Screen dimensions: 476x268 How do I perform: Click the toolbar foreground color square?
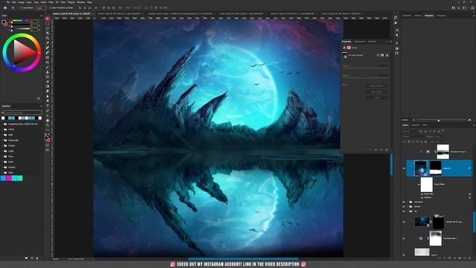click(x=46, y=138)
